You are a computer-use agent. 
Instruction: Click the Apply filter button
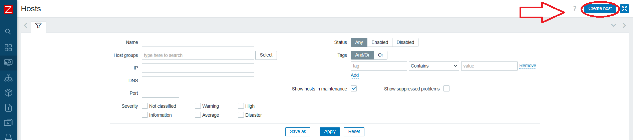[330, 132]
